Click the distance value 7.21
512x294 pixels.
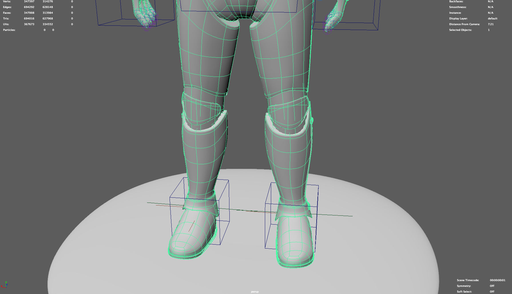(491, 24)
